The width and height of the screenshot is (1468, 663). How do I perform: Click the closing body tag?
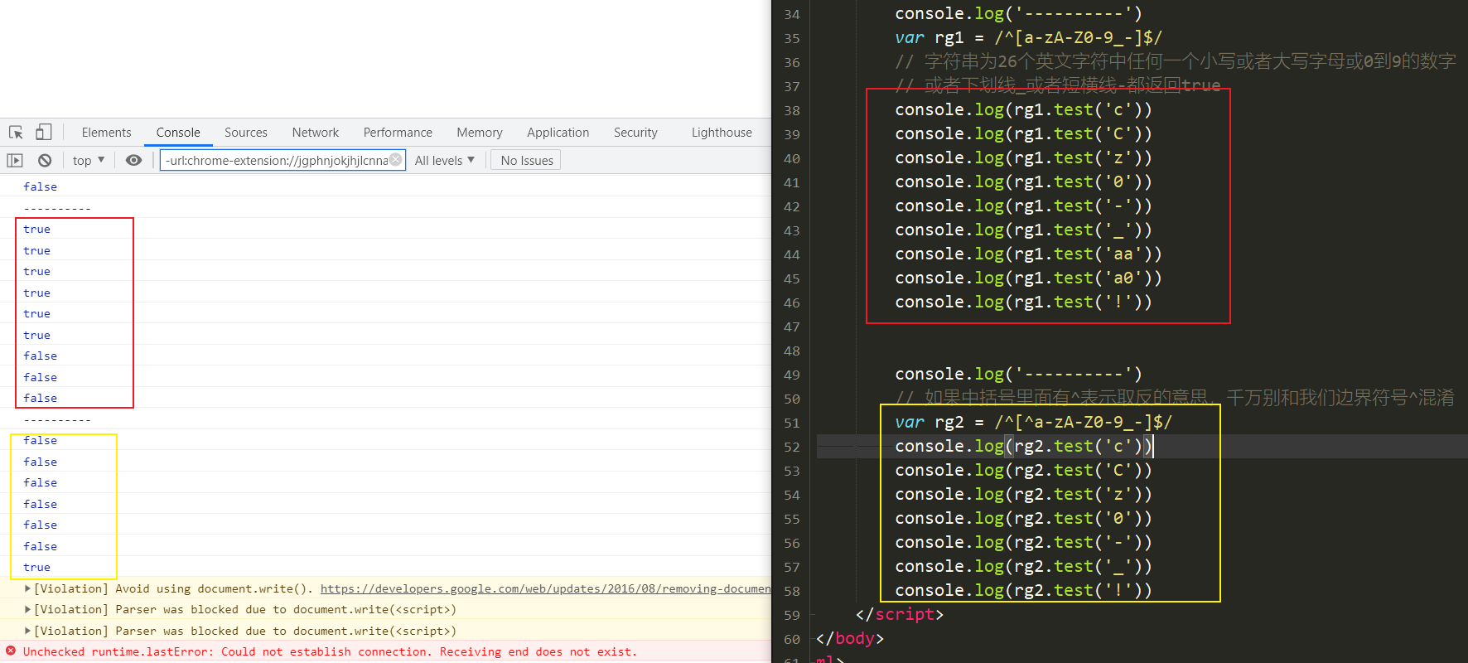click(x=849, y=639)
